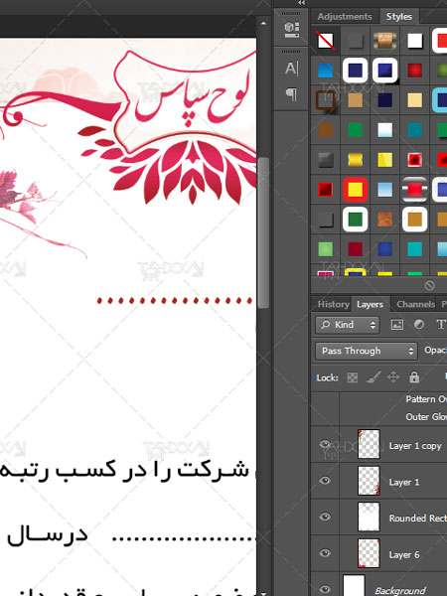Toggle lock image pixels brush icon
Viewport: 447px width, 596px height.
point(372,377)
